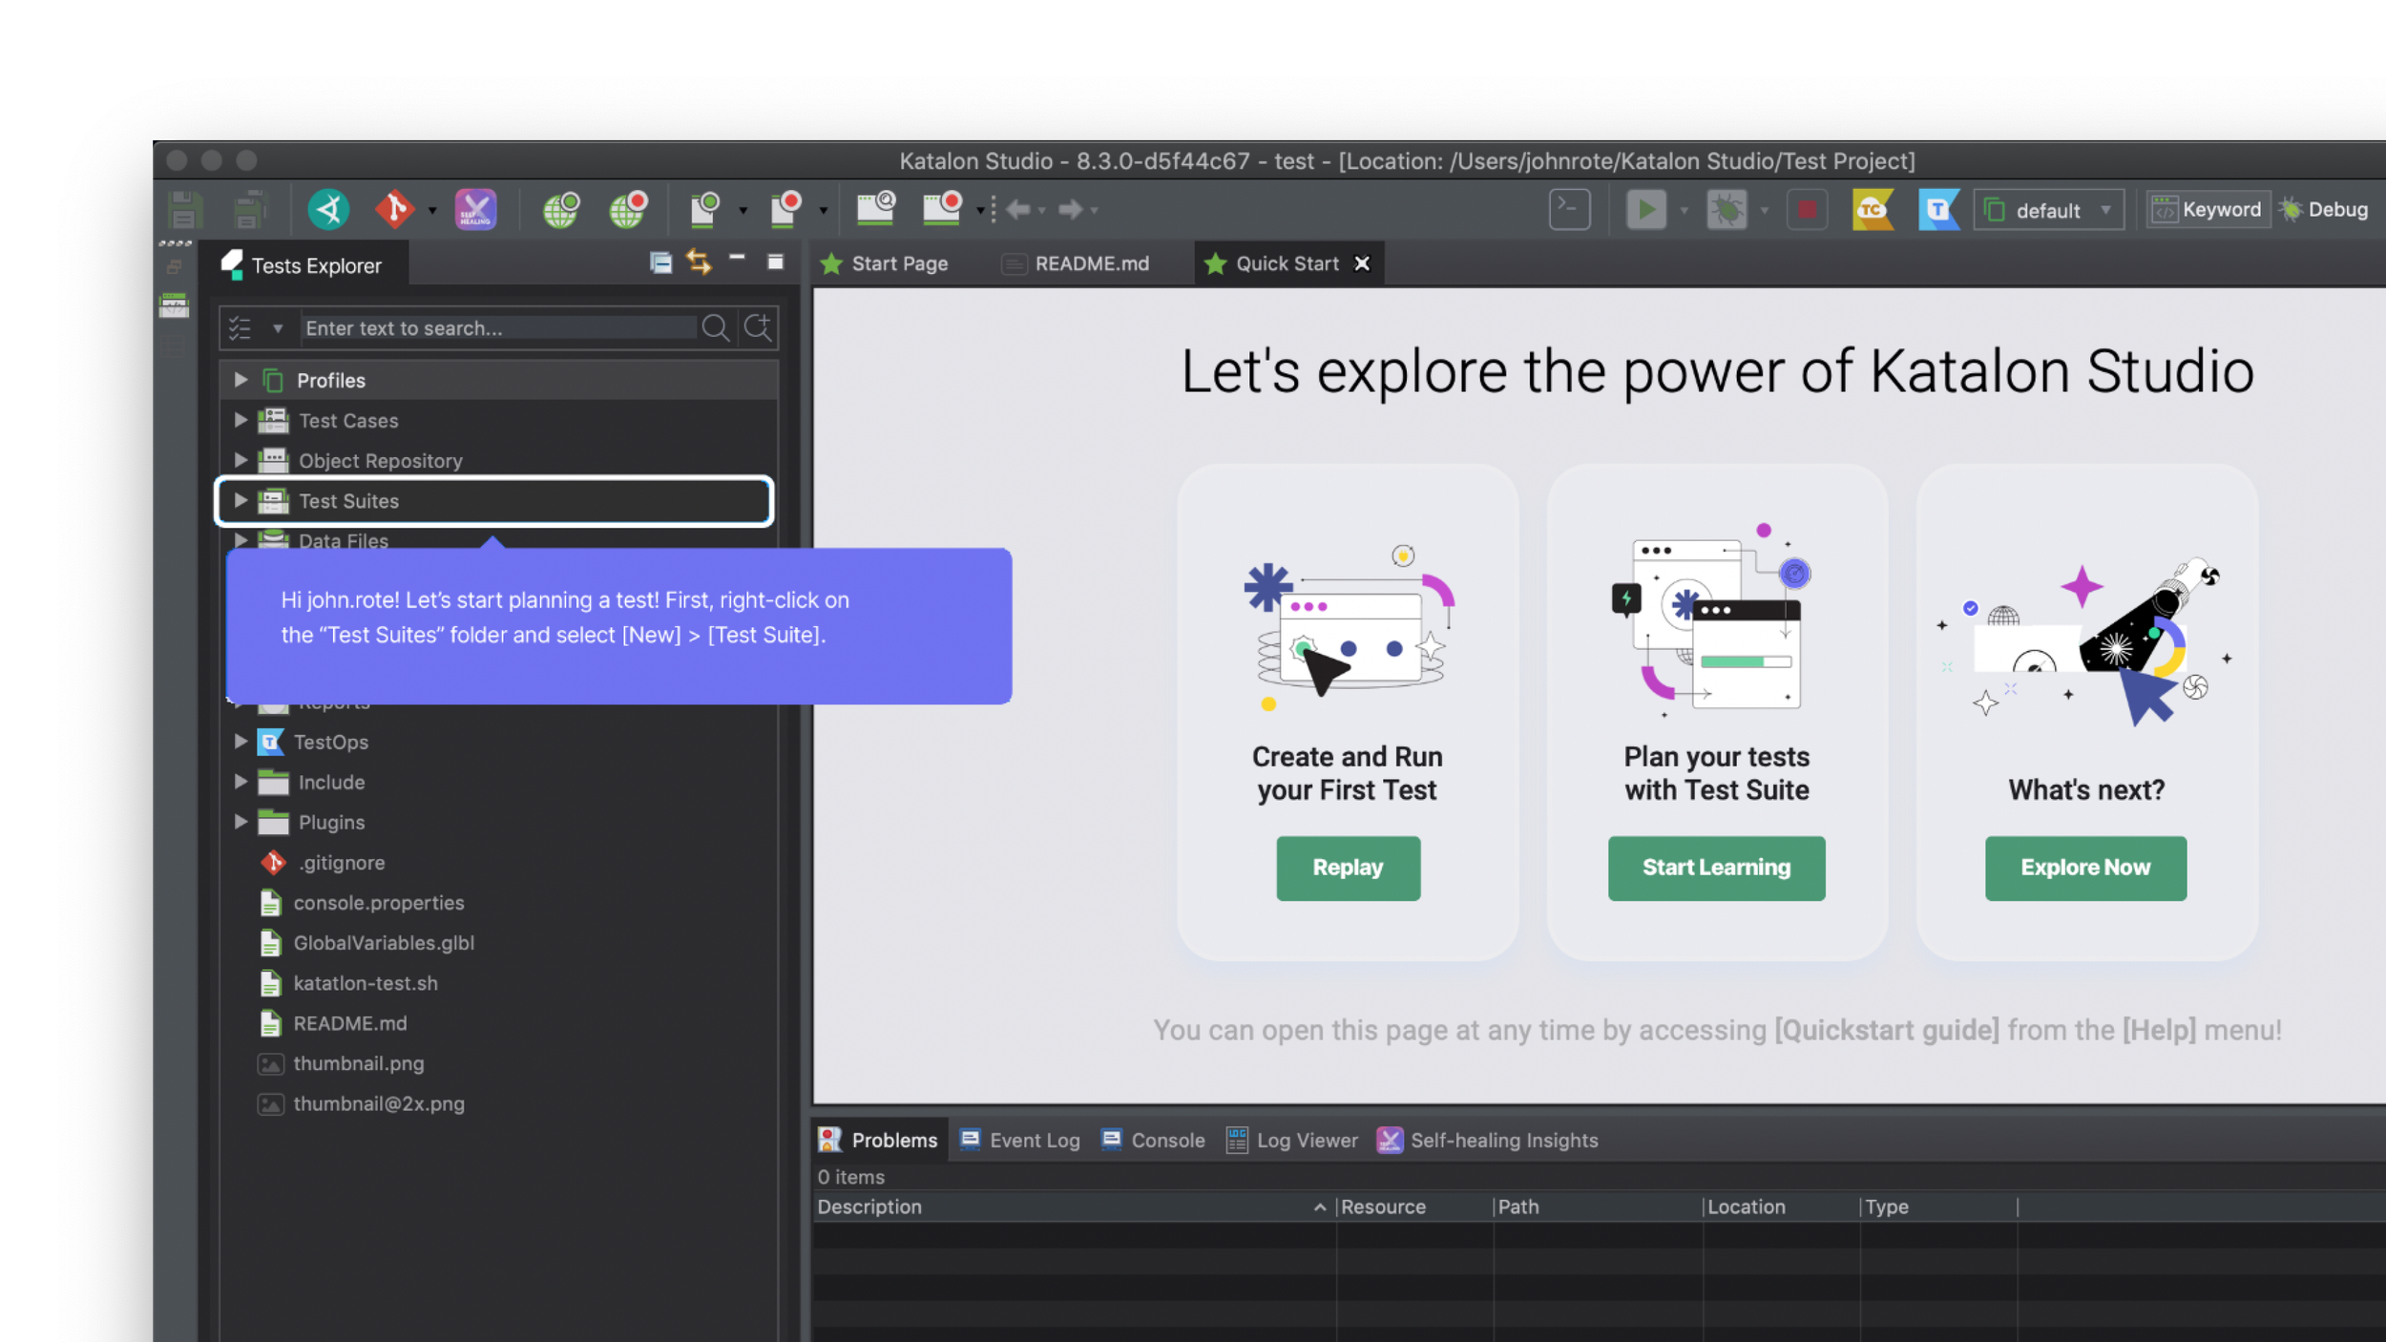
Task: Click the green Run play button
Action: tap(1646, 210)
